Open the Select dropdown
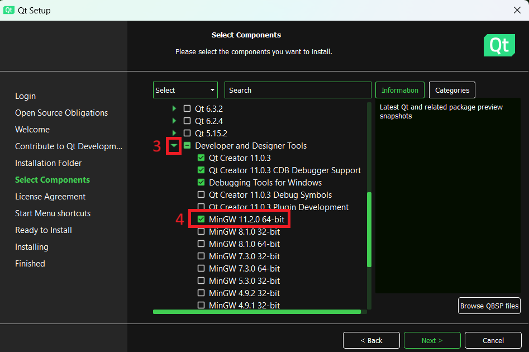 pyautogui.click(x=185, y=90)
